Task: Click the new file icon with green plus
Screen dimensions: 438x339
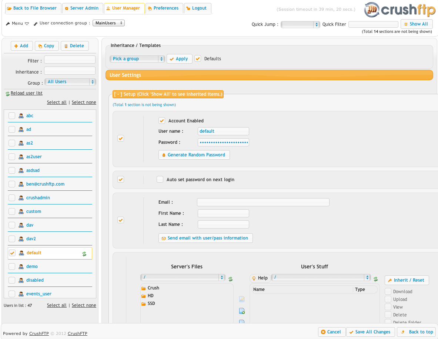Action: coord(242,311)
